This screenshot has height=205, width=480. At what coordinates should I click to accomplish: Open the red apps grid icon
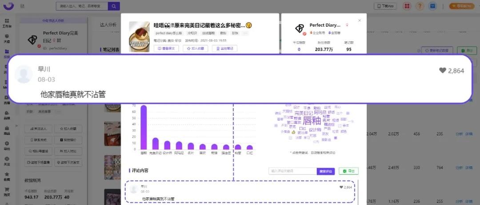407,6
